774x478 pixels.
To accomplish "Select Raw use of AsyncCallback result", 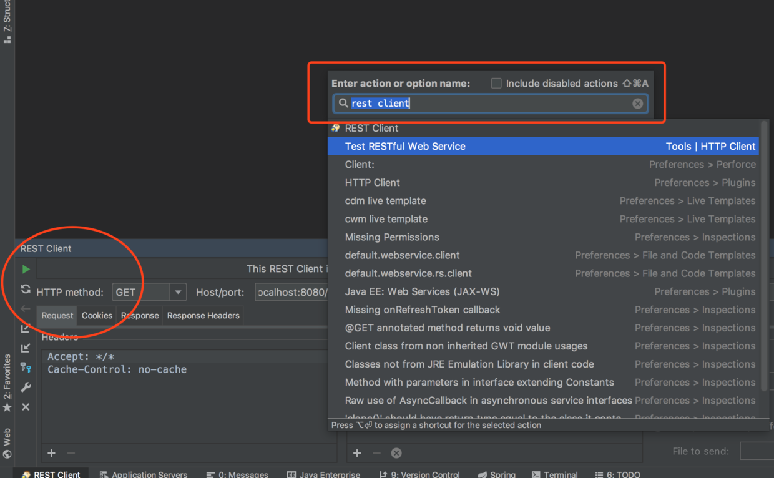I will 543,400.
